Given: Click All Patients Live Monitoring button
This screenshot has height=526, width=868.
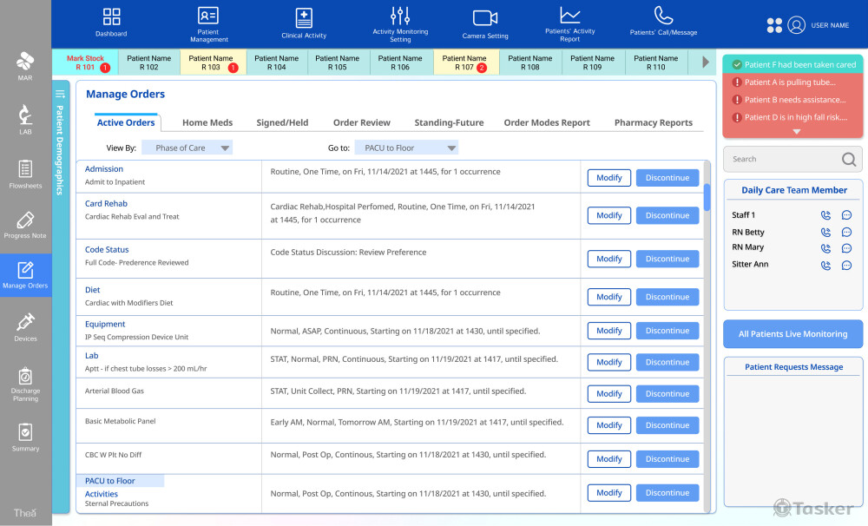Looking at the screenshot, I should click(x=792, y=334).
